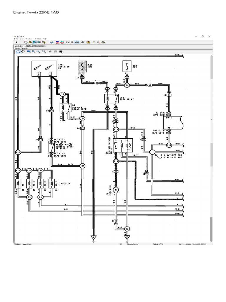The width and height of the screenshot is (226, 302).
Task: Click the third magnifier icon after the pan tool
Action: 38,51
